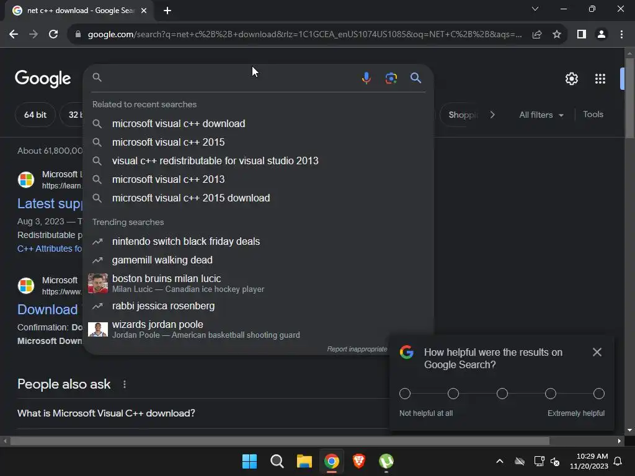
Task: Choose suggestion 'microsoft visual c++ 2015 download'
Action: click(259, 198)
